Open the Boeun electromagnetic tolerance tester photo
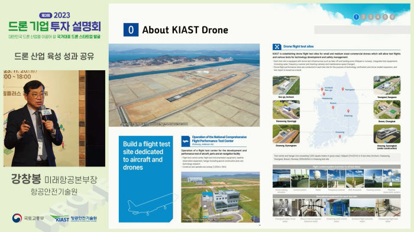The height and width of the screenshot is (232, 414). (310, 208)
